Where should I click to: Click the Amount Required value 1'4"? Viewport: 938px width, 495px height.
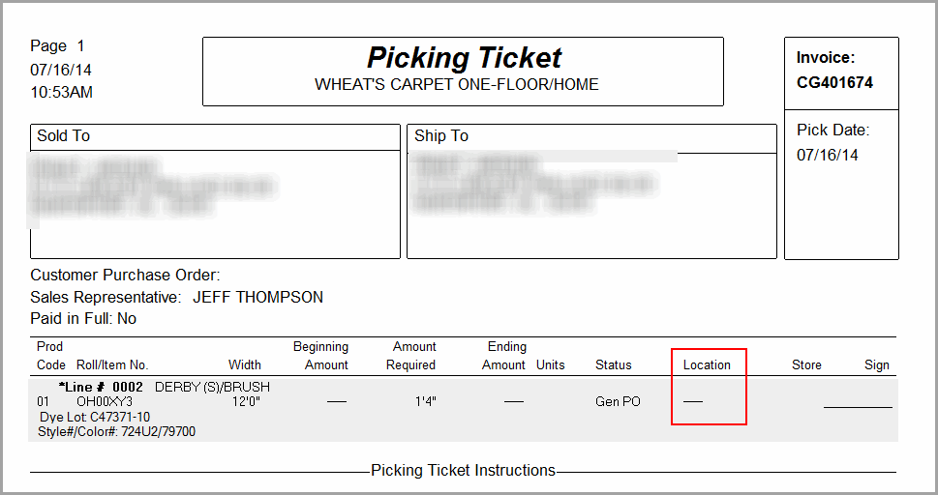pyautogui.click(x=425, y=402)
